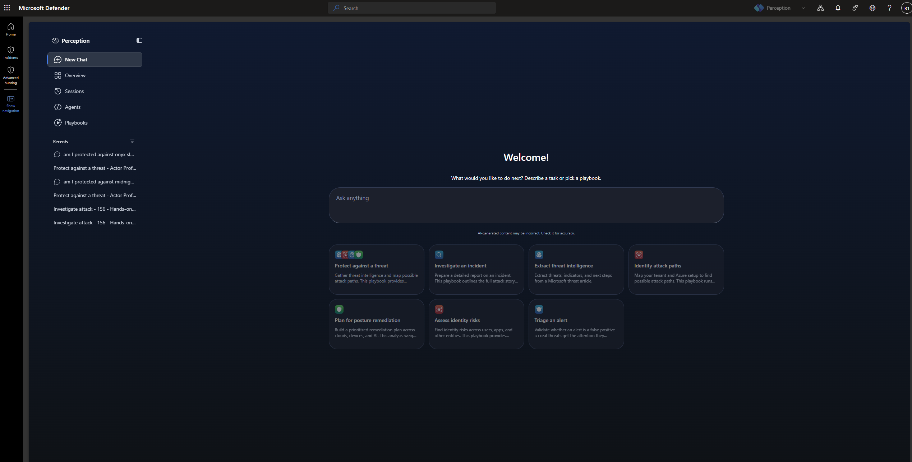Open notifications bell
The image size is (912, 462).
[x=838, y=8]
